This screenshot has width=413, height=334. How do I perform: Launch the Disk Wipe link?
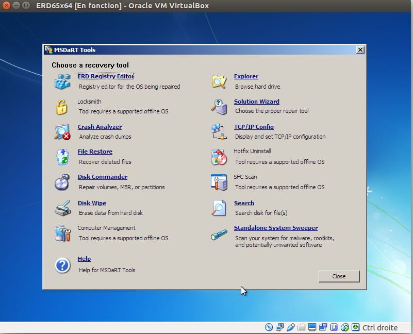pos(92,203)
